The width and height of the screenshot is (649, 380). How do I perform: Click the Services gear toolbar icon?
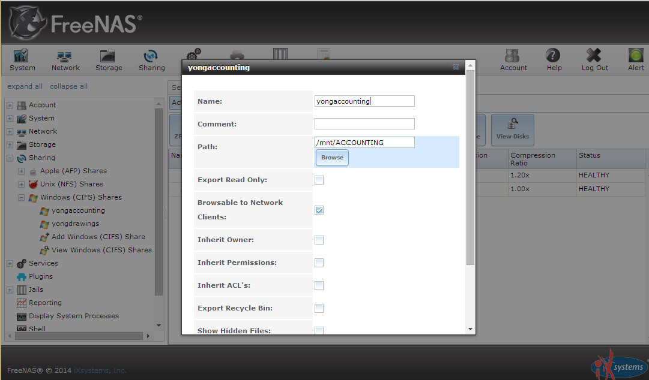point(194,54)
